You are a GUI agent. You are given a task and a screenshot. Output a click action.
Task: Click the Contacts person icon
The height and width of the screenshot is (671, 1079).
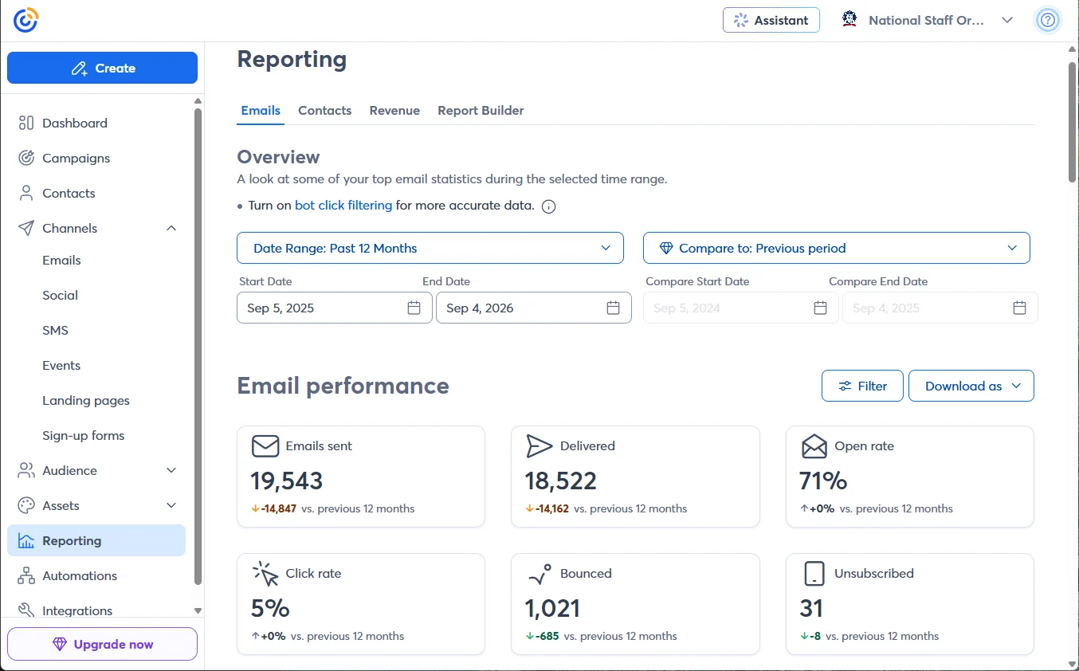pos(26,193)
